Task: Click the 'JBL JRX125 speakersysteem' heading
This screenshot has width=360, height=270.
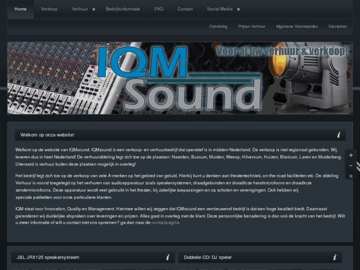Action: (48, 258)
